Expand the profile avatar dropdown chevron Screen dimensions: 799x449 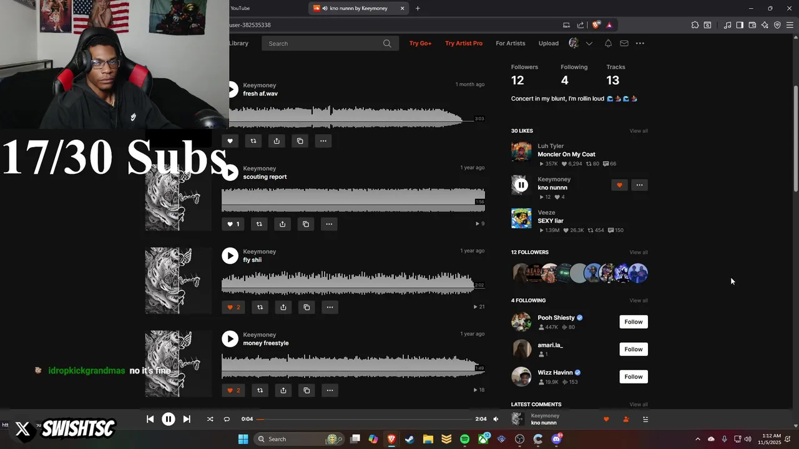589,44
